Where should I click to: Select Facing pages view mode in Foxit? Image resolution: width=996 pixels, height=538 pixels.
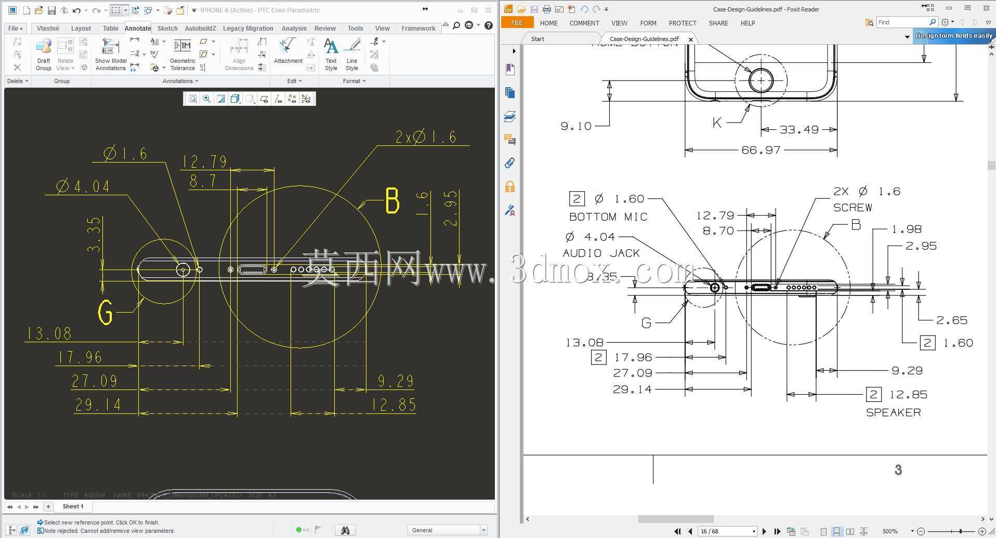point(850,531)
